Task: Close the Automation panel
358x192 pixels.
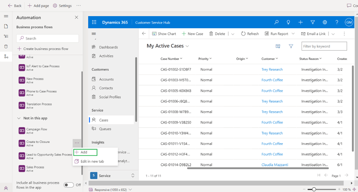Action: 76,17
